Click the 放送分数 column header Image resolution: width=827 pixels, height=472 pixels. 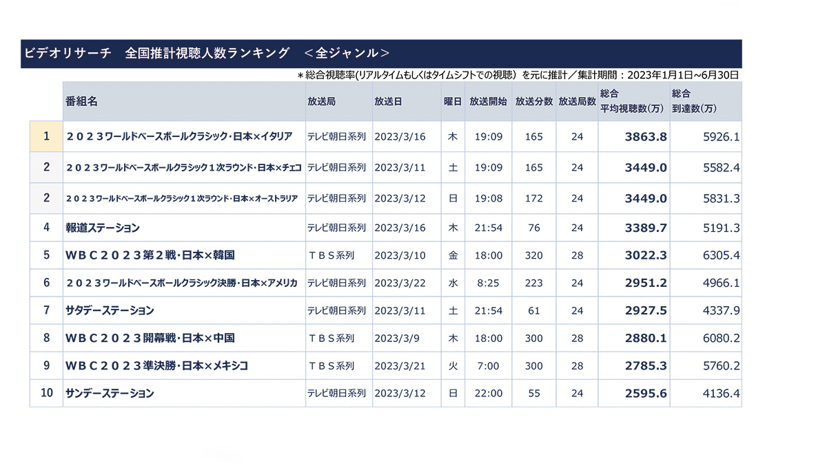pyautogui.click(x=534, y=101)
